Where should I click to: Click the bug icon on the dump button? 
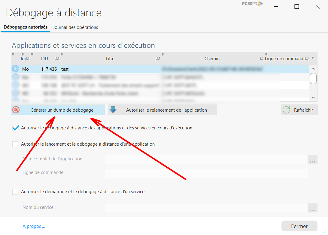(16, 110)
